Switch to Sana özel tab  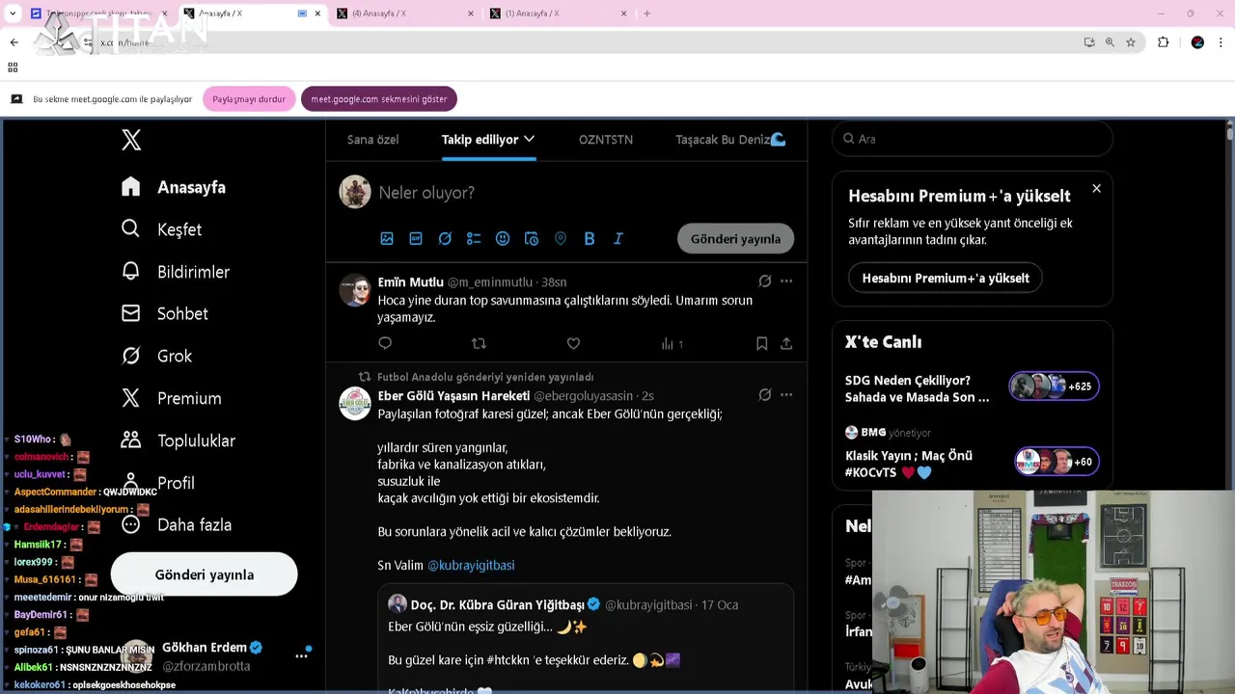372,140
